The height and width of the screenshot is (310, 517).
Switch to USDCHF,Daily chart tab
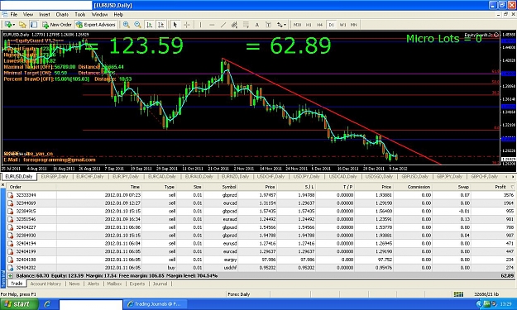270,177
